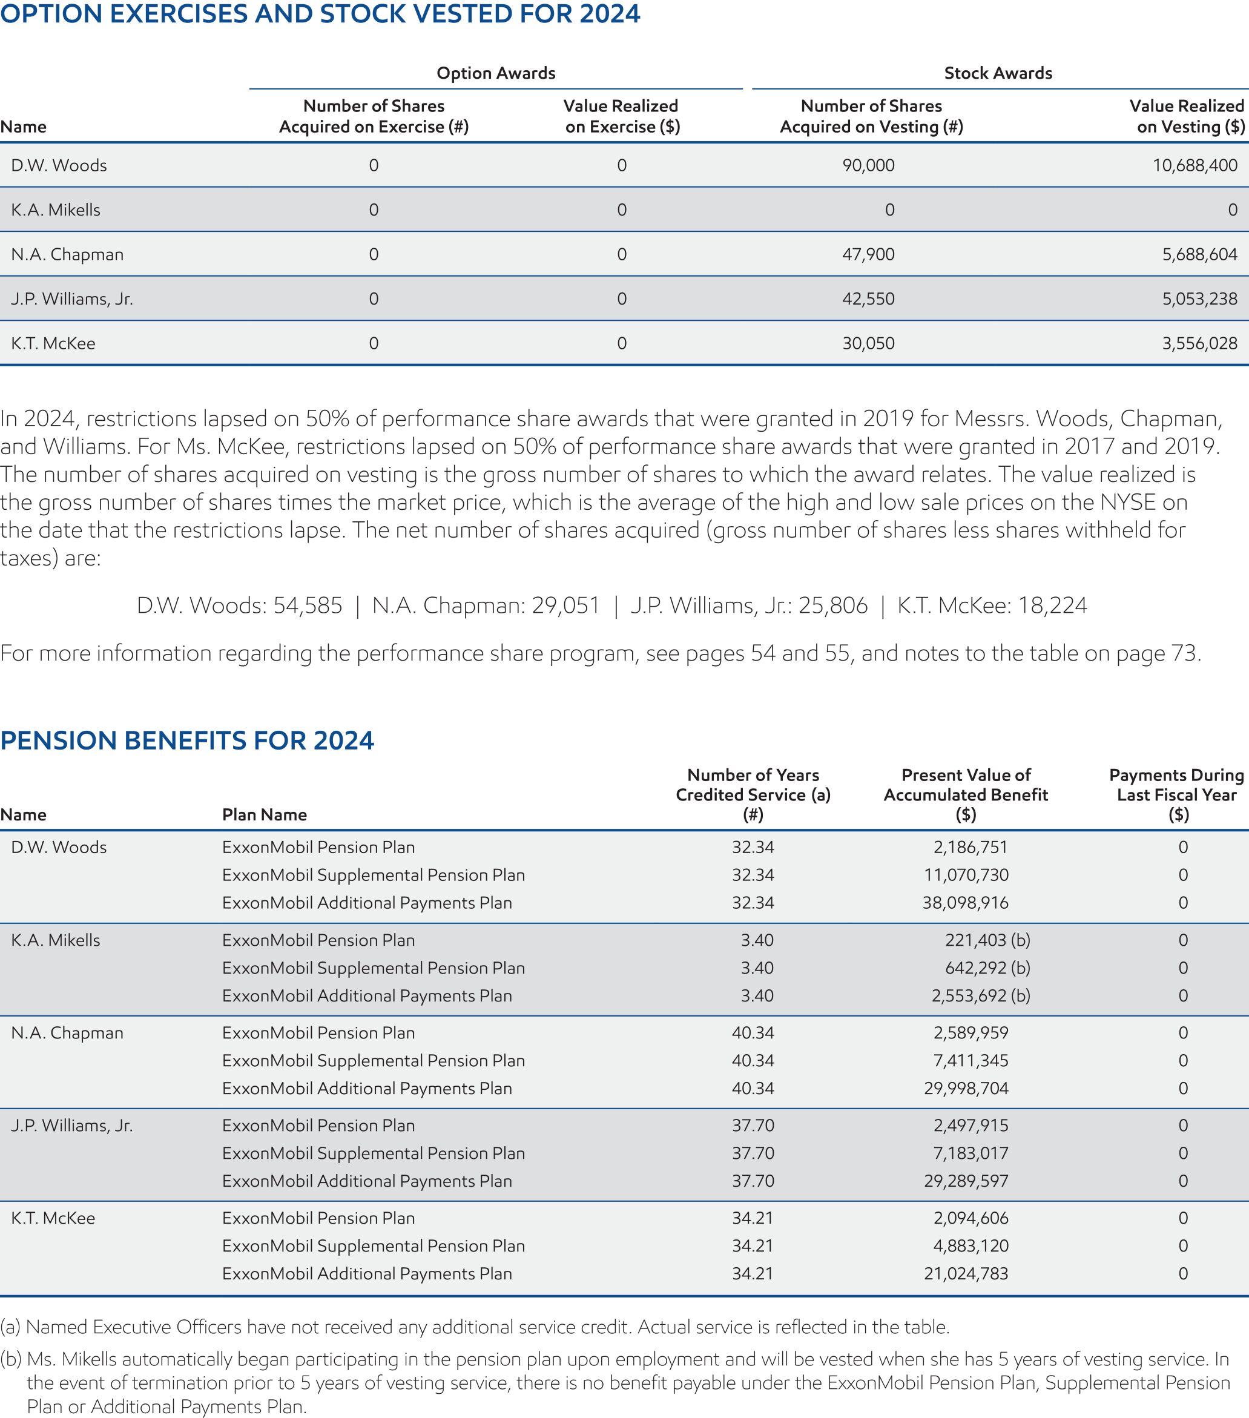
Task: Click pension value 4,883,120 for McKee
Action: (x=971, y=1246)
